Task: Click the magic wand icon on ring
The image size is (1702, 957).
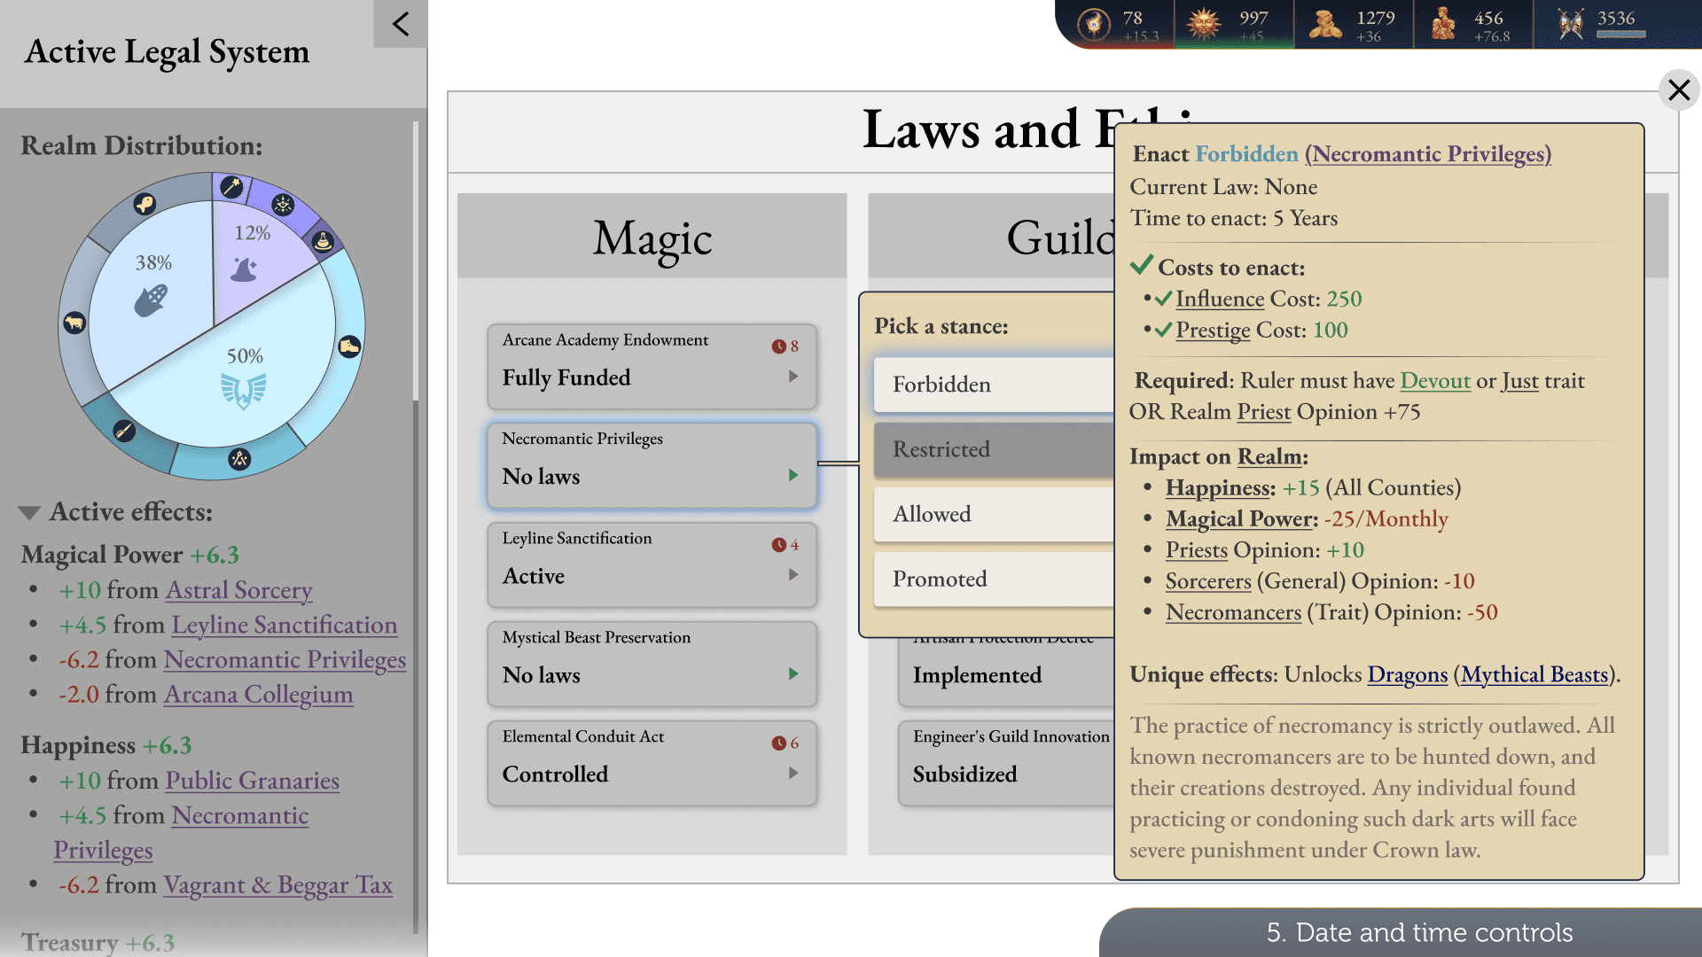Action: (231, 186)
